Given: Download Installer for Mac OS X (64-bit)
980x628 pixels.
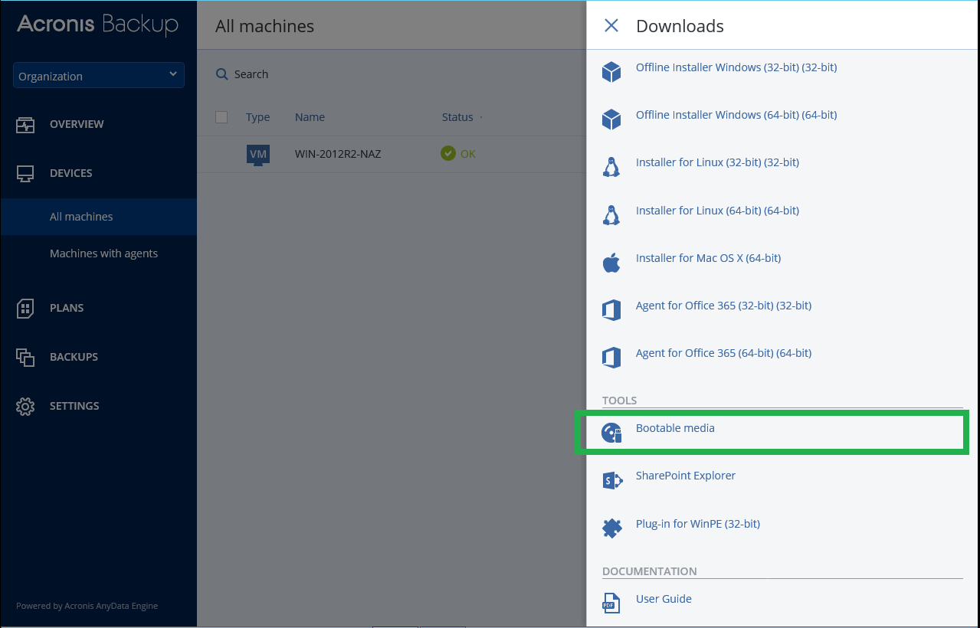Looking at the screenshot, I should click(708, 258).
